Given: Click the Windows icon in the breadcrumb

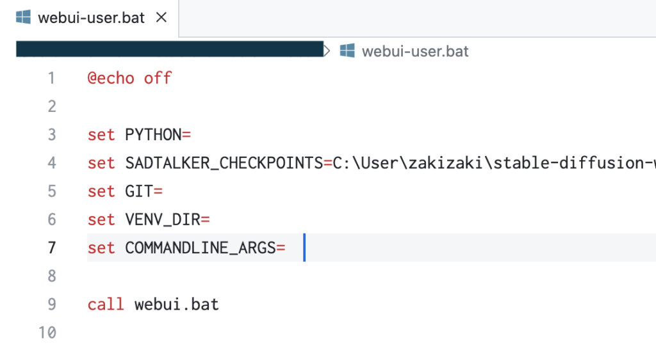Looking at the screenshot, I should [x=347, y=51].
